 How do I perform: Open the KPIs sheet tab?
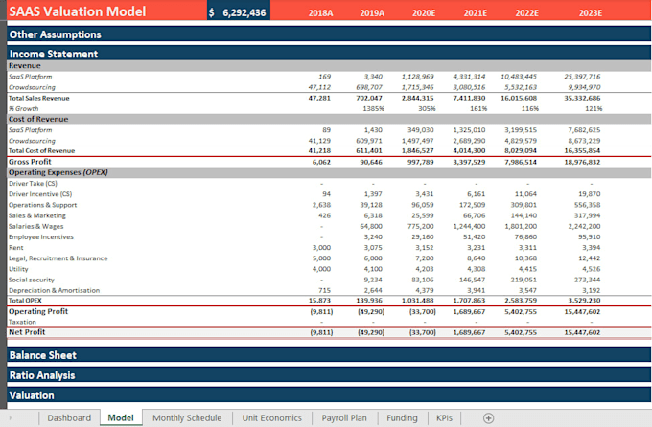(444, 417)
